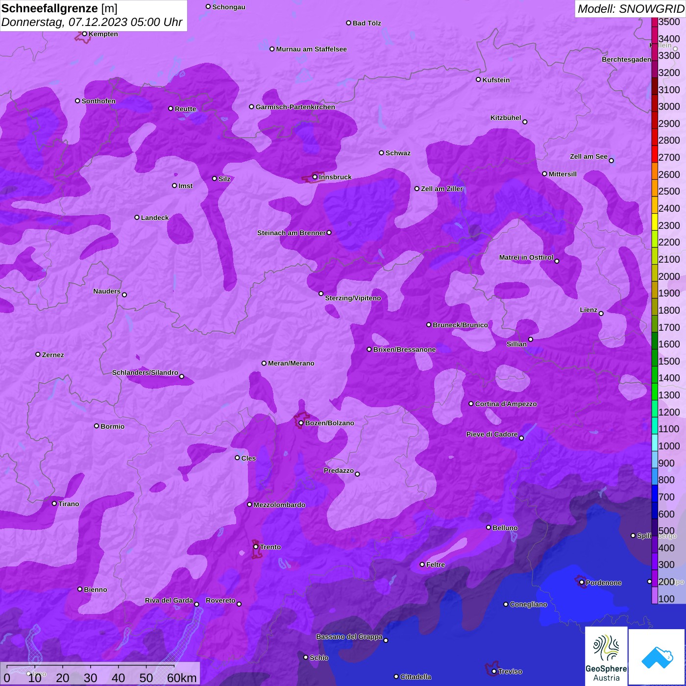Viewport: 686px width, 686px height.
Task: Pick the orange 2500 m legend color
Action: pos(655,188)
